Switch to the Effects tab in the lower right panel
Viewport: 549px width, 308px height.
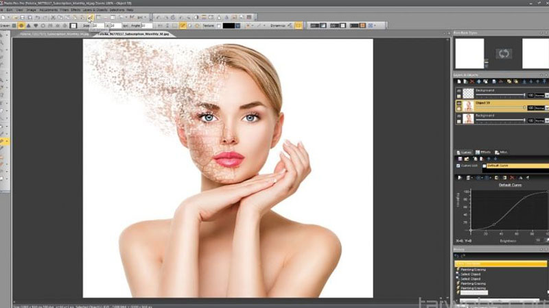[483, 152]
